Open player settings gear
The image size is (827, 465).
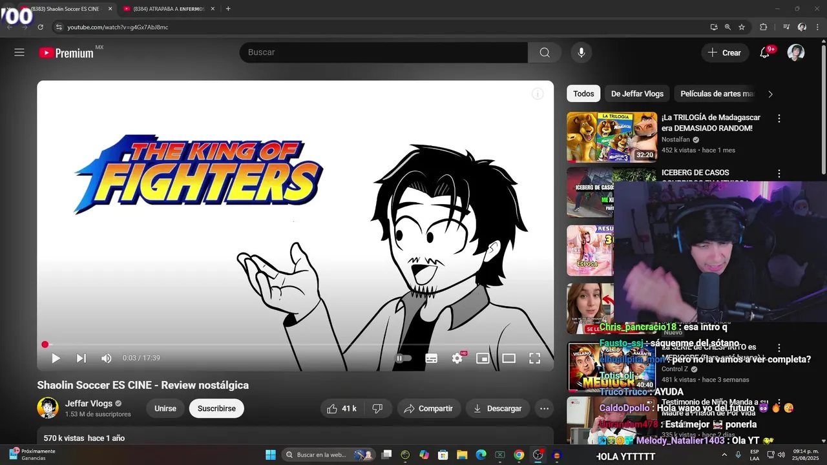point(457,358)
